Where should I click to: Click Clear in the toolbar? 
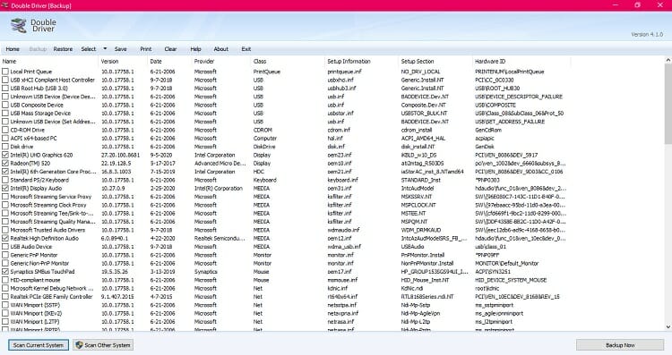(170, 49)
